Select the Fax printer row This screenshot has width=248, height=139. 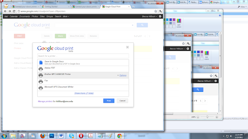tap(83, 81)
